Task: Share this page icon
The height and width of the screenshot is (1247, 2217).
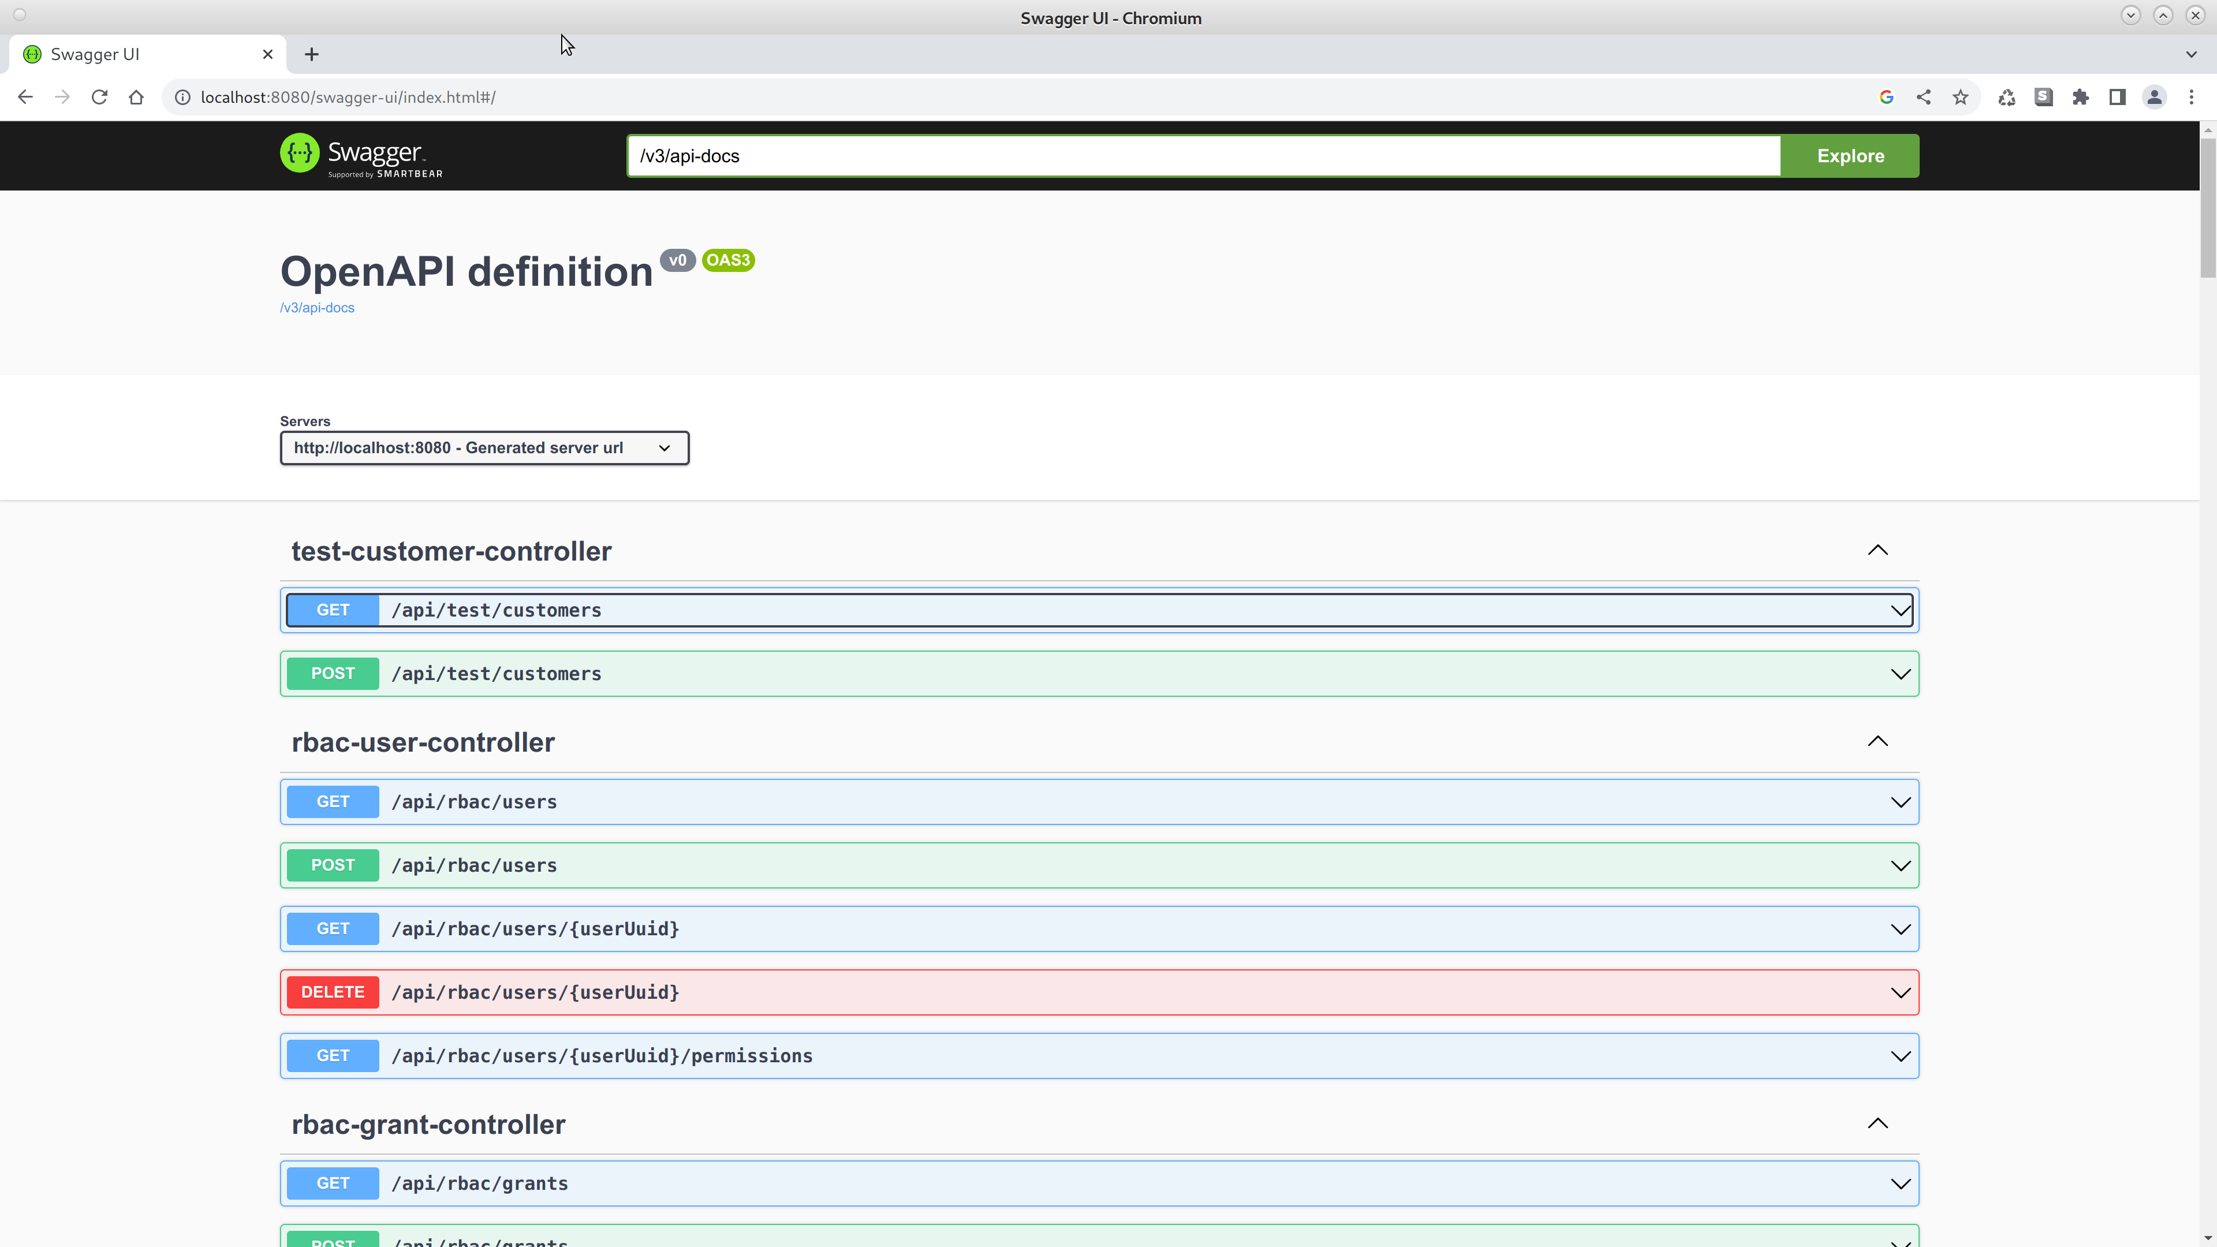Action: pyautogui.click(x=1924, y=97)
